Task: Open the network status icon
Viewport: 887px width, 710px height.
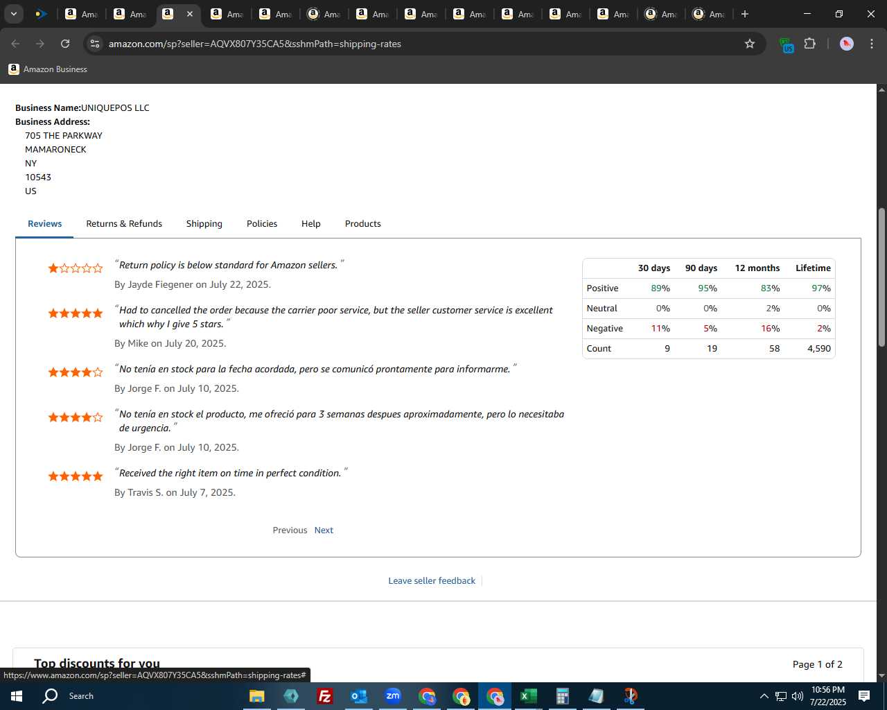Action: (x=780, y=696)
